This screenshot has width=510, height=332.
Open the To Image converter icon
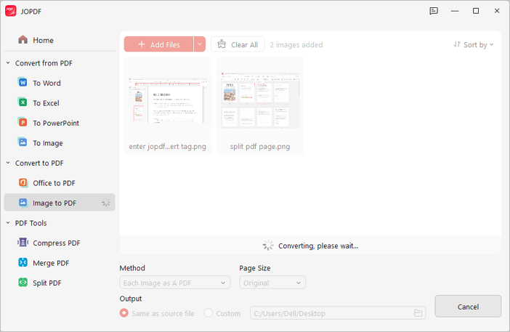click(23, 143)
